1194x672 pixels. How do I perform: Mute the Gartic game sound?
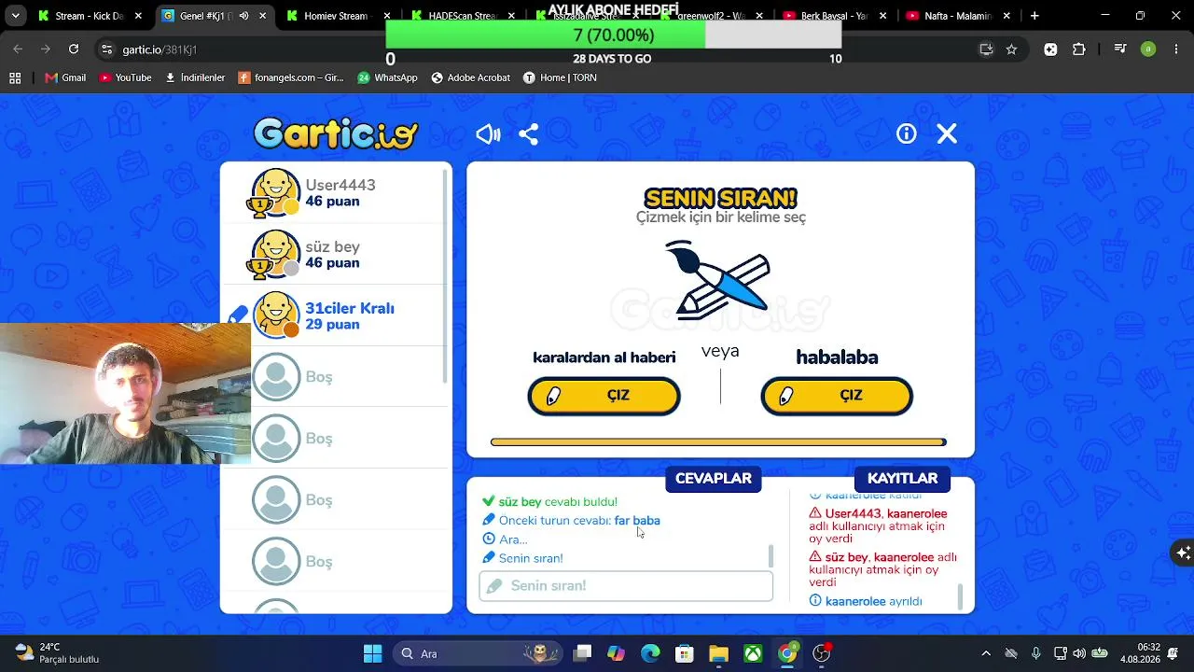coord(488,134)
